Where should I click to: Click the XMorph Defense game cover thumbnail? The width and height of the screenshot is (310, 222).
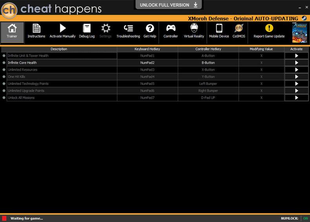point(299,33)
